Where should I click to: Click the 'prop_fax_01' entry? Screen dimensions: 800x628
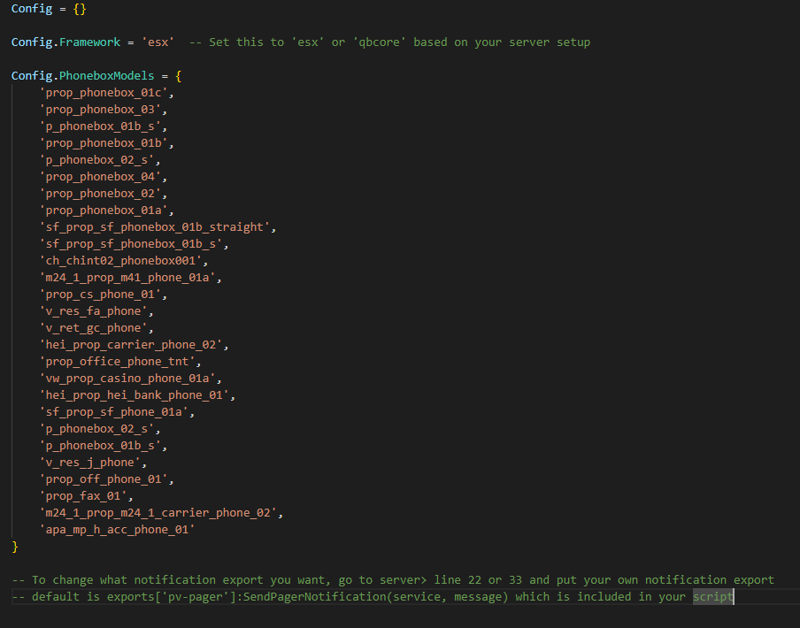(x=83, y=496)
